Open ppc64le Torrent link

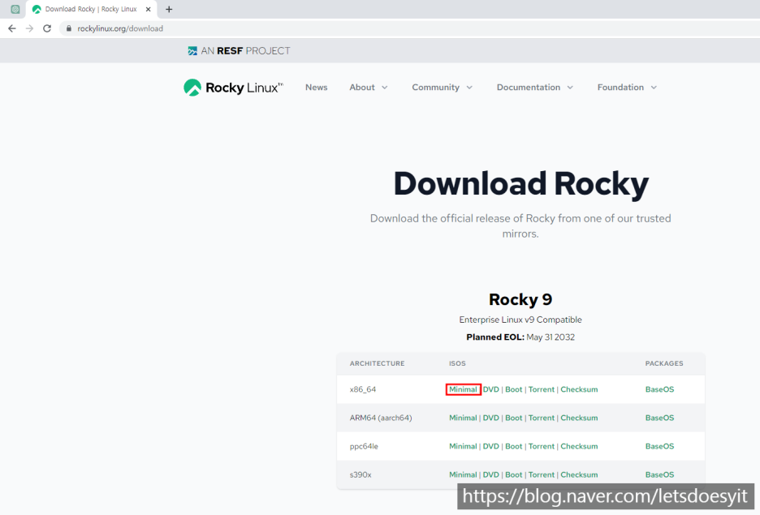pos(542,447)
